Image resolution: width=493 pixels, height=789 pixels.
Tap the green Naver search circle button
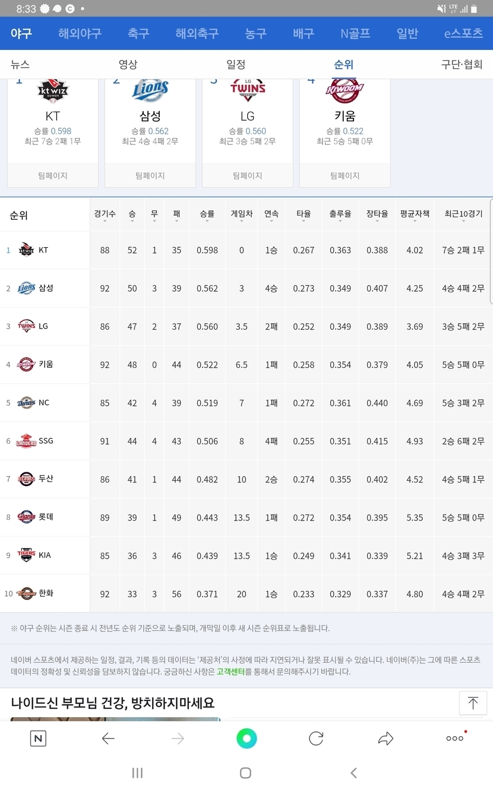click(246, 738)
